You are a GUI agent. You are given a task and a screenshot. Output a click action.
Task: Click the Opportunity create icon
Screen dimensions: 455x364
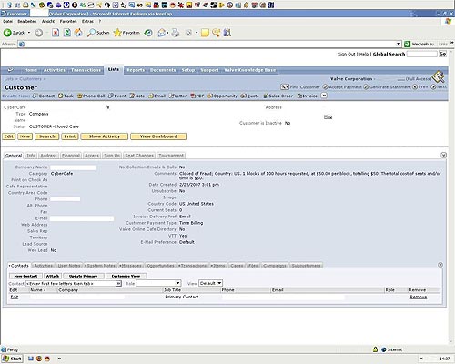click(210, 96)
